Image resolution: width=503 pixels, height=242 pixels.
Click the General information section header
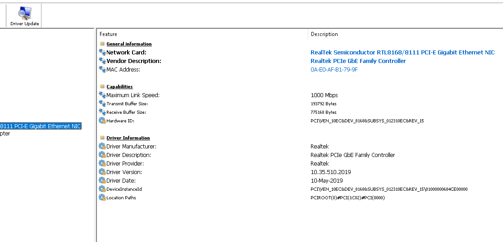tap(129, 44)
